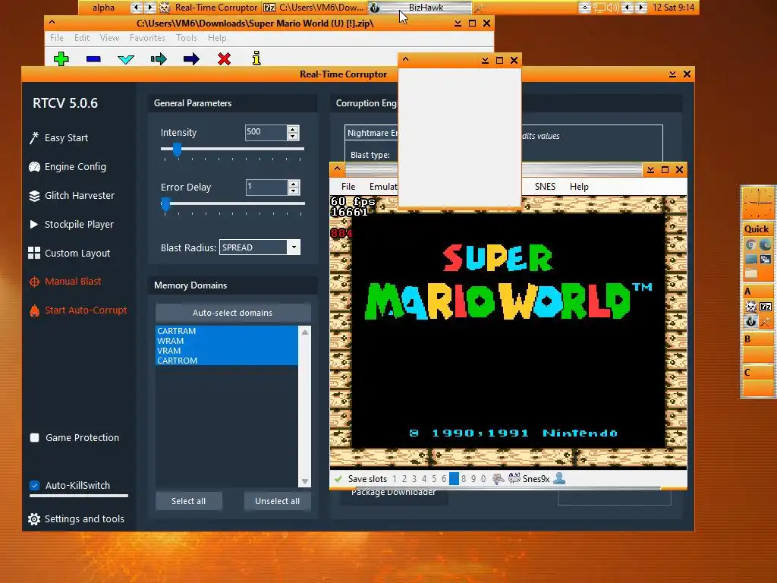Click the yellow Info icon in 7-Zip toolbar
This screenshot has width=777, height=583.
[256, 58]
